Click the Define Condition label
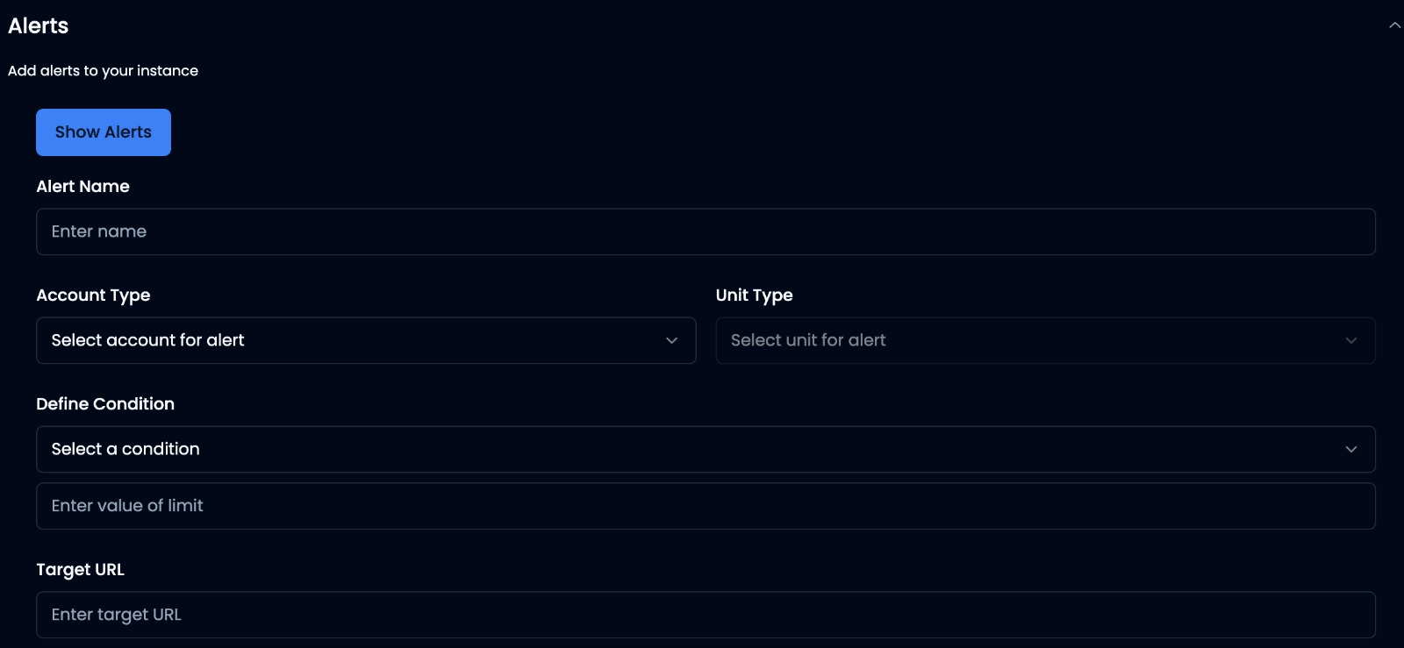This screenshot has height=648, width=1404. coord(105,404)
